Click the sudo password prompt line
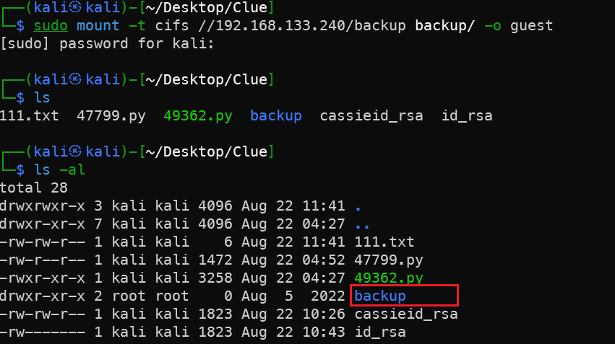The image size is (615, 344). (107, 43)
